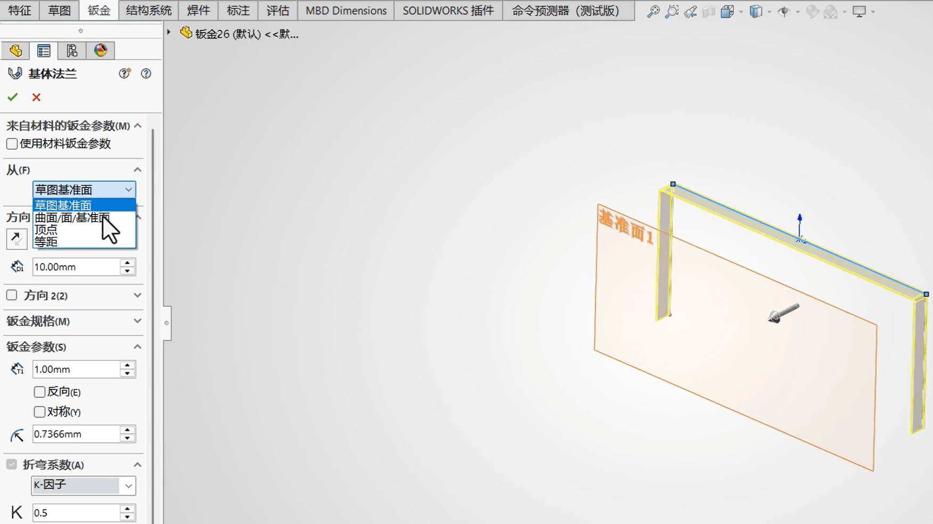Image resolution: width=933 pixels, height=524 pixels.
Task: Click the Zoom to Fit magnifier icon
Action: [653, 11]
